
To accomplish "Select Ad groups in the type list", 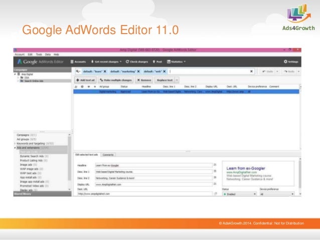I will tap(26, 139).
